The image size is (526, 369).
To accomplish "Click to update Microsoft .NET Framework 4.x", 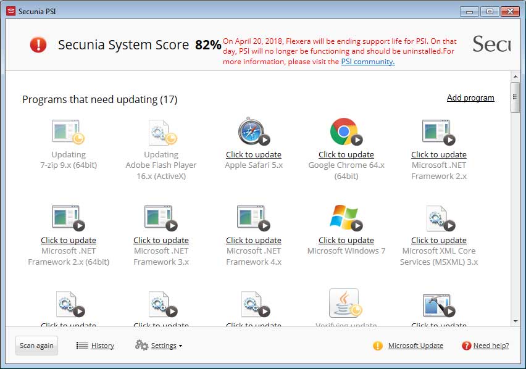I will [254, 240].
